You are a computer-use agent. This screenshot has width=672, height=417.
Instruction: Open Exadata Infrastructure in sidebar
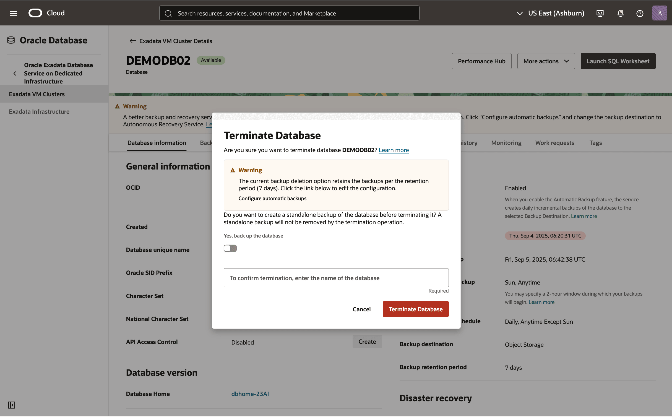(x=39, y=111)
